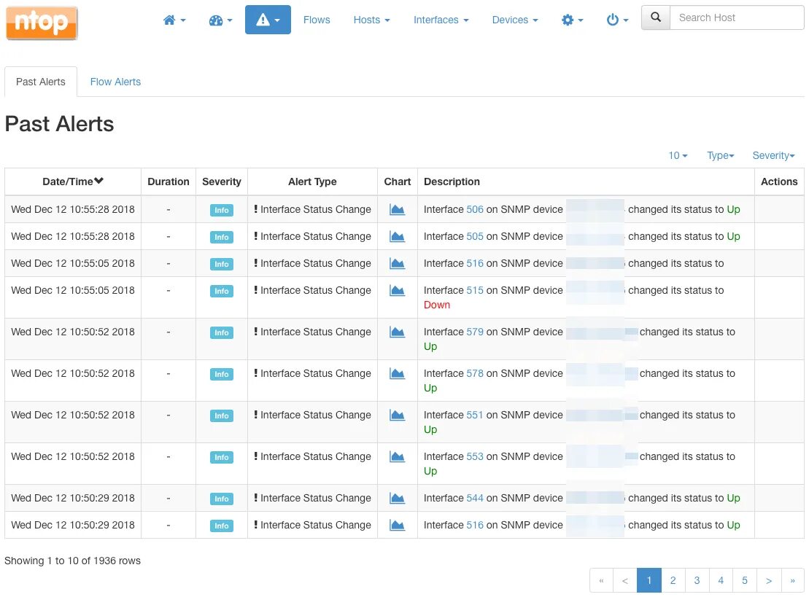The image size is (809, 597).
Task: Click the Severity column header
Action: [222, 182]
